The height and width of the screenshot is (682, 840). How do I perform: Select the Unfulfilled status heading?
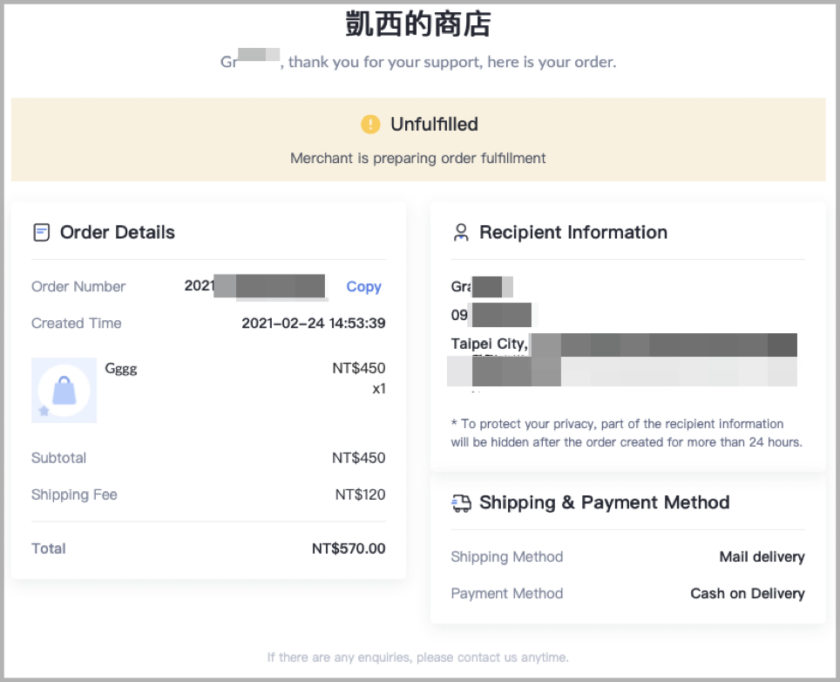435,125
